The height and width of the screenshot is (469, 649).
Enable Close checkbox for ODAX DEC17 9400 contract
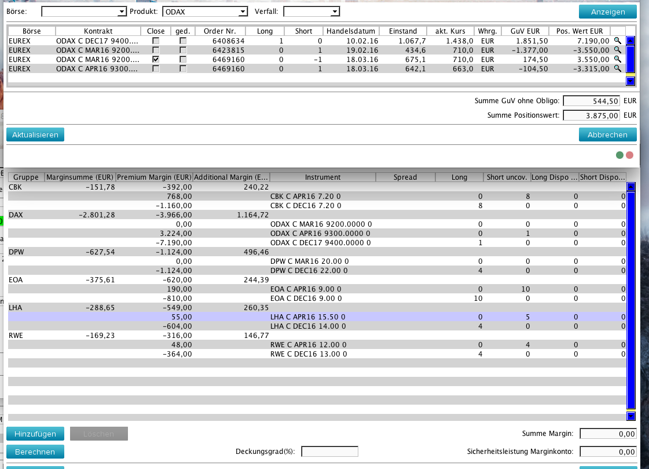pyautogui.click(x=156, y=41)
